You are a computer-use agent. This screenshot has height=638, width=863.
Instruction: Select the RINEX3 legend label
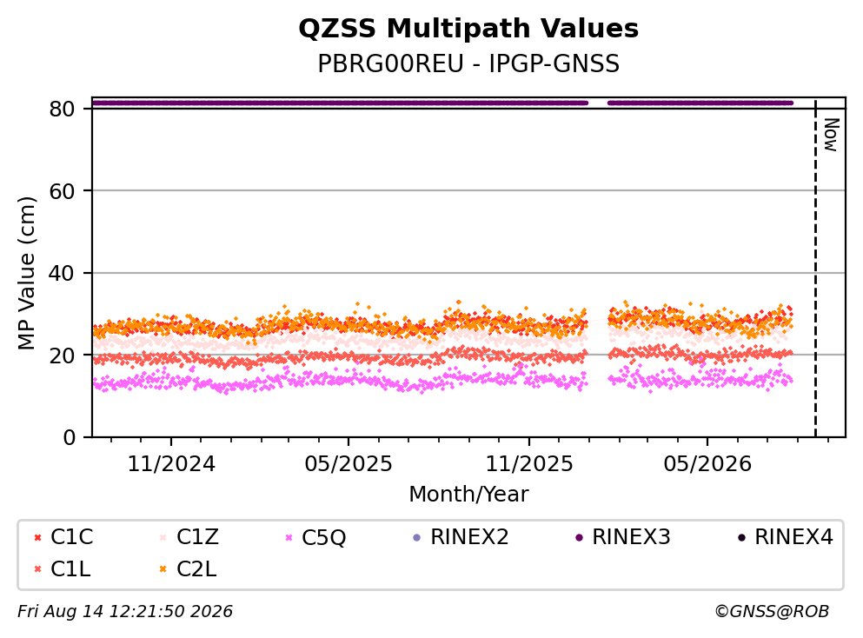631,537
